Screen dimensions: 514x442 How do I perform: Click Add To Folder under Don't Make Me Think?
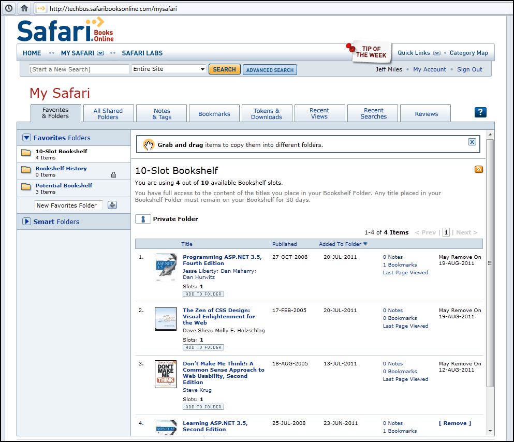tap(203, 407)
